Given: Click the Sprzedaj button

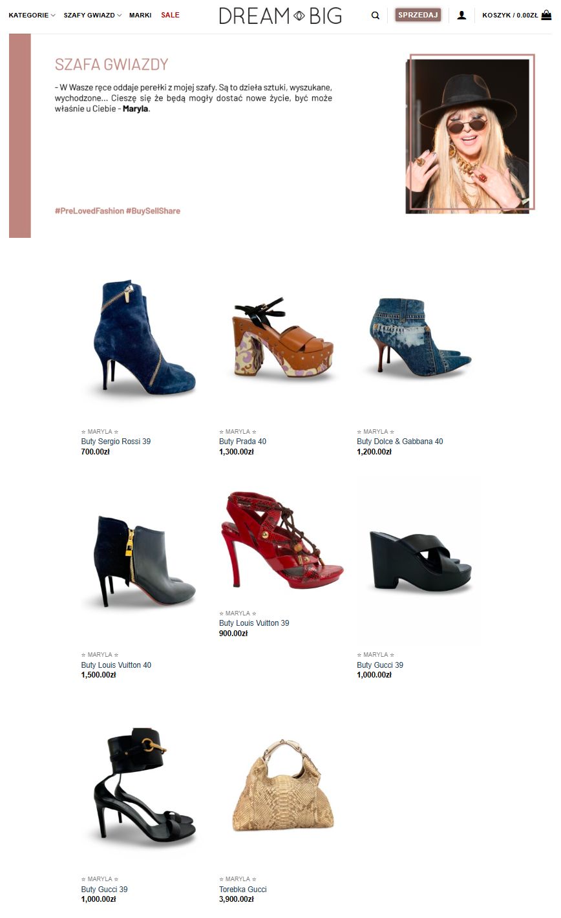Looking at the screenshot, I should 418,15.
